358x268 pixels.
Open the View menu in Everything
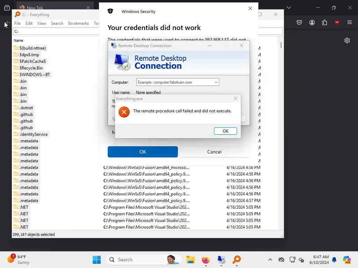[42, 23]
